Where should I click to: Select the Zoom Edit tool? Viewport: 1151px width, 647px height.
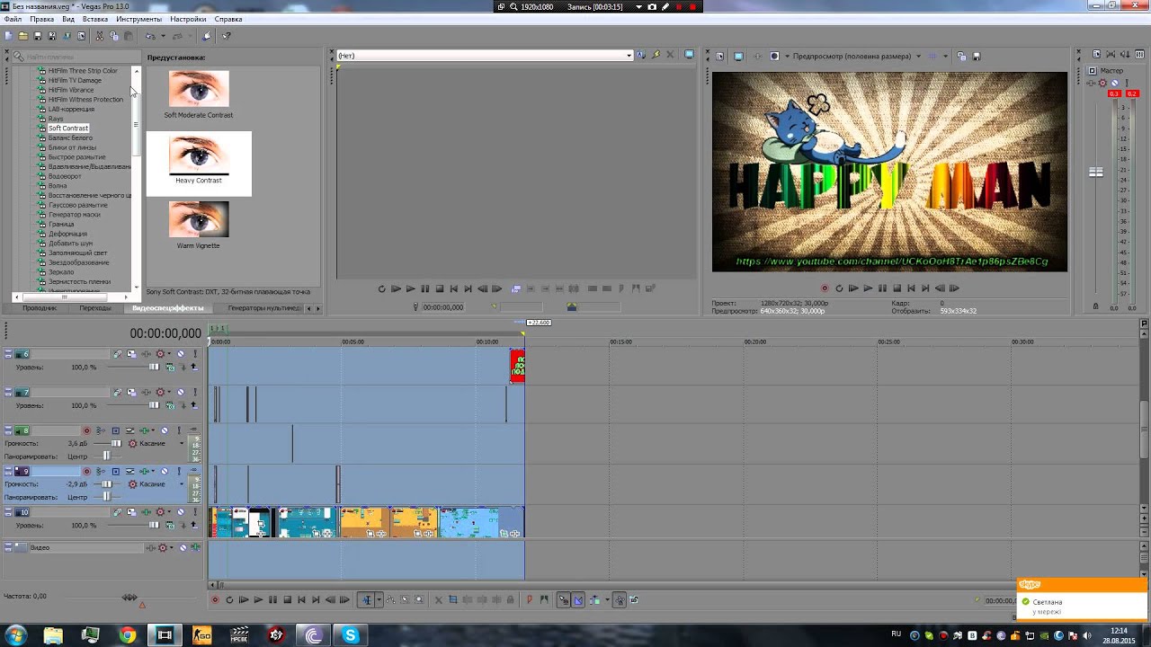(x=419, y=599)
